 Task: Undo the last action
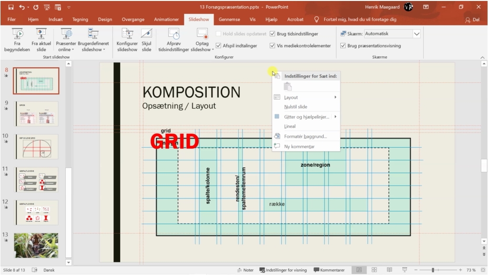[x=21, y=7]
